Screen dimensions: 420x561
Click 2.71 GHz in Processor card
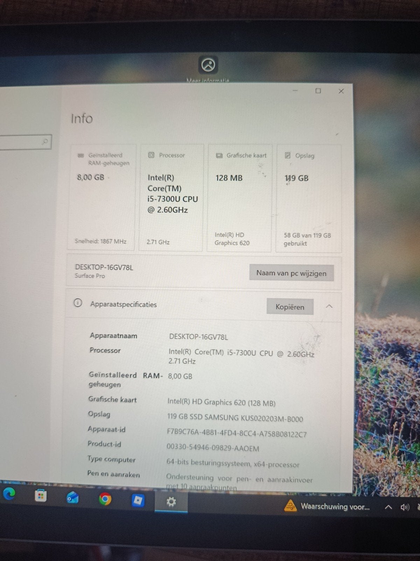click(x=158, y=242)
